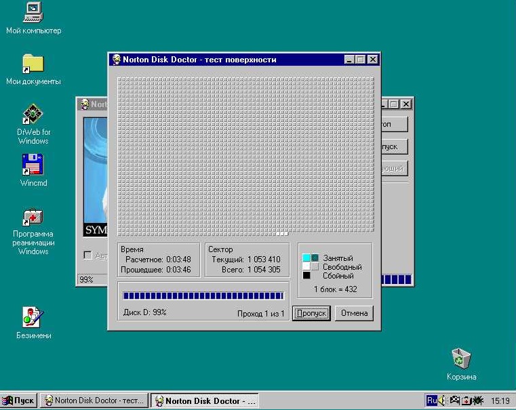Click the Ru keyboard language indicator
This screenshot has height=410, width=516.
(x=431, y=401)
